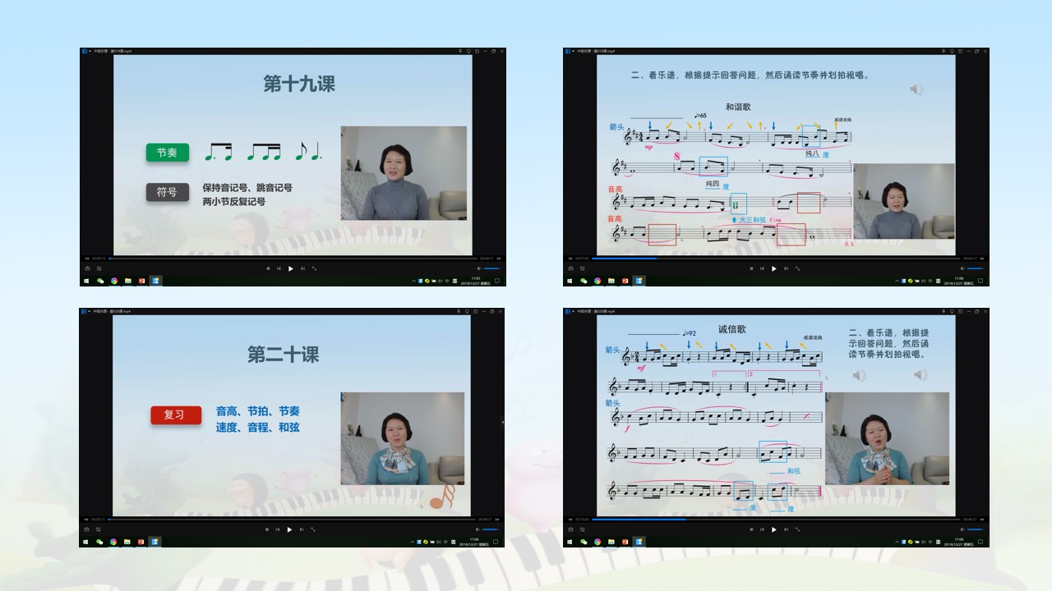1052x591 pixels.
Task: Open WeChat from the 第二十课 player's taskbar
Action: (x=100, y=542)
